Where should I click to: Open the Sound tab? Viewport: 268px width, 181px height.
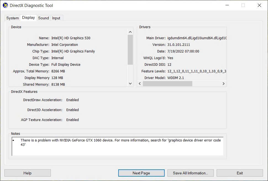tap(43, 18)
